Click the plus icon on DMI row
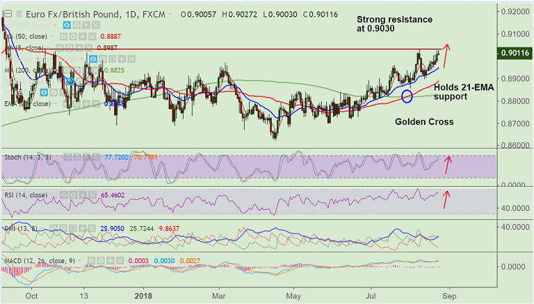The image size is (534, 304). (x=83, y=228)
